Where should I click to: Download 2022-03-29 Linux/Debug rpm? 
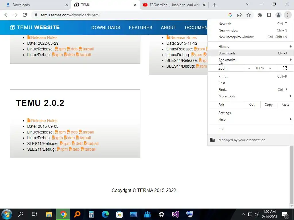click(x=57, y=55)
